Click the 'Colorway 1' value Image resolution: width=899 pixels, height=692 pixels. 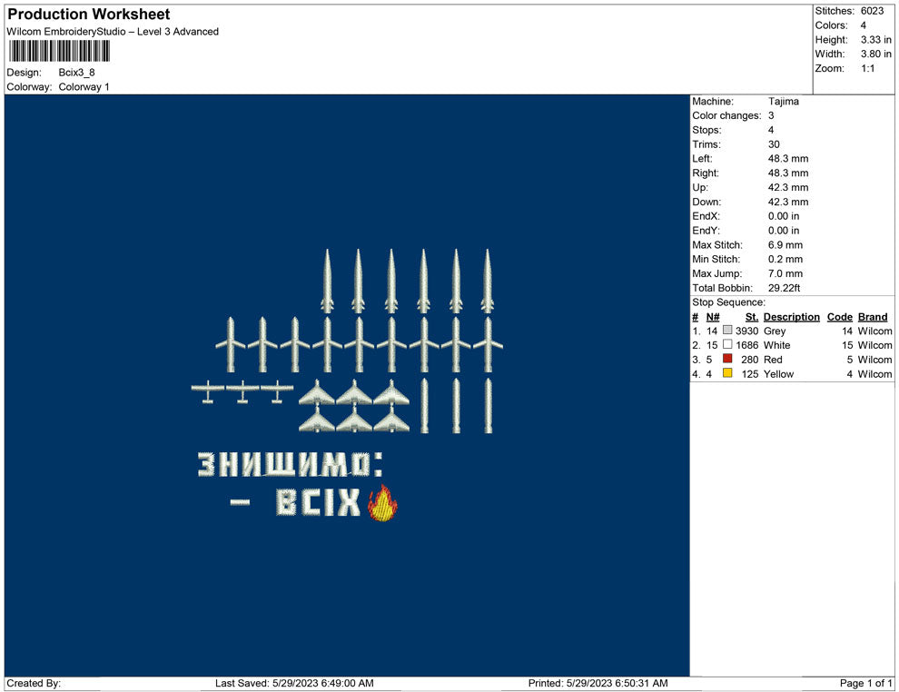coord(84,86)
